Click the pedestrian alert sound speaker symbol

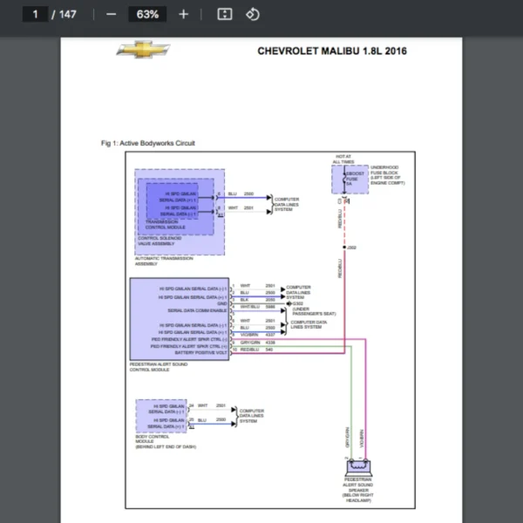coord(358,468)
